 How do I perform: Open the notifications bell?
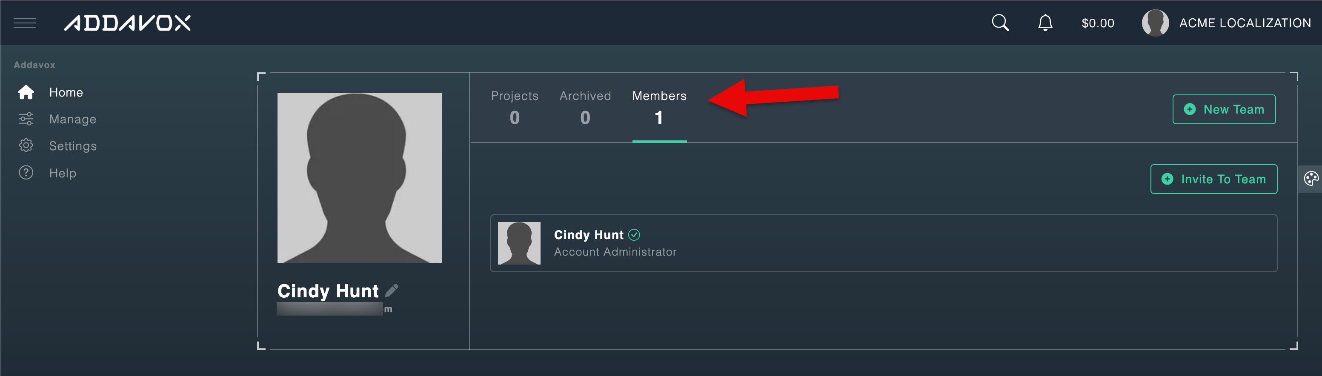click(x=1045, y=23)
